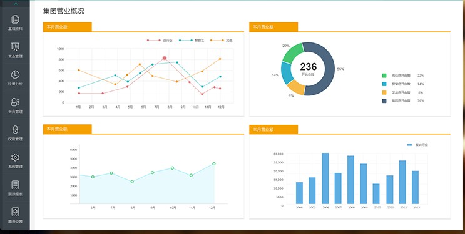Image resolution: width=465 pixels, height=234 pixels.
Task: Select the 经营分析 pie chart icon
Action: (x=15, y=74)
